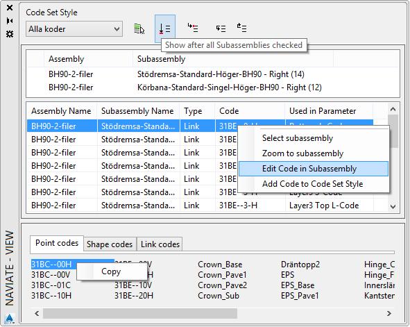Screen dimensions: 410x327
Task: Select Körbana-Standard-Singel-Höger-BH90 - Right (12) row
Action: (213, 87)
